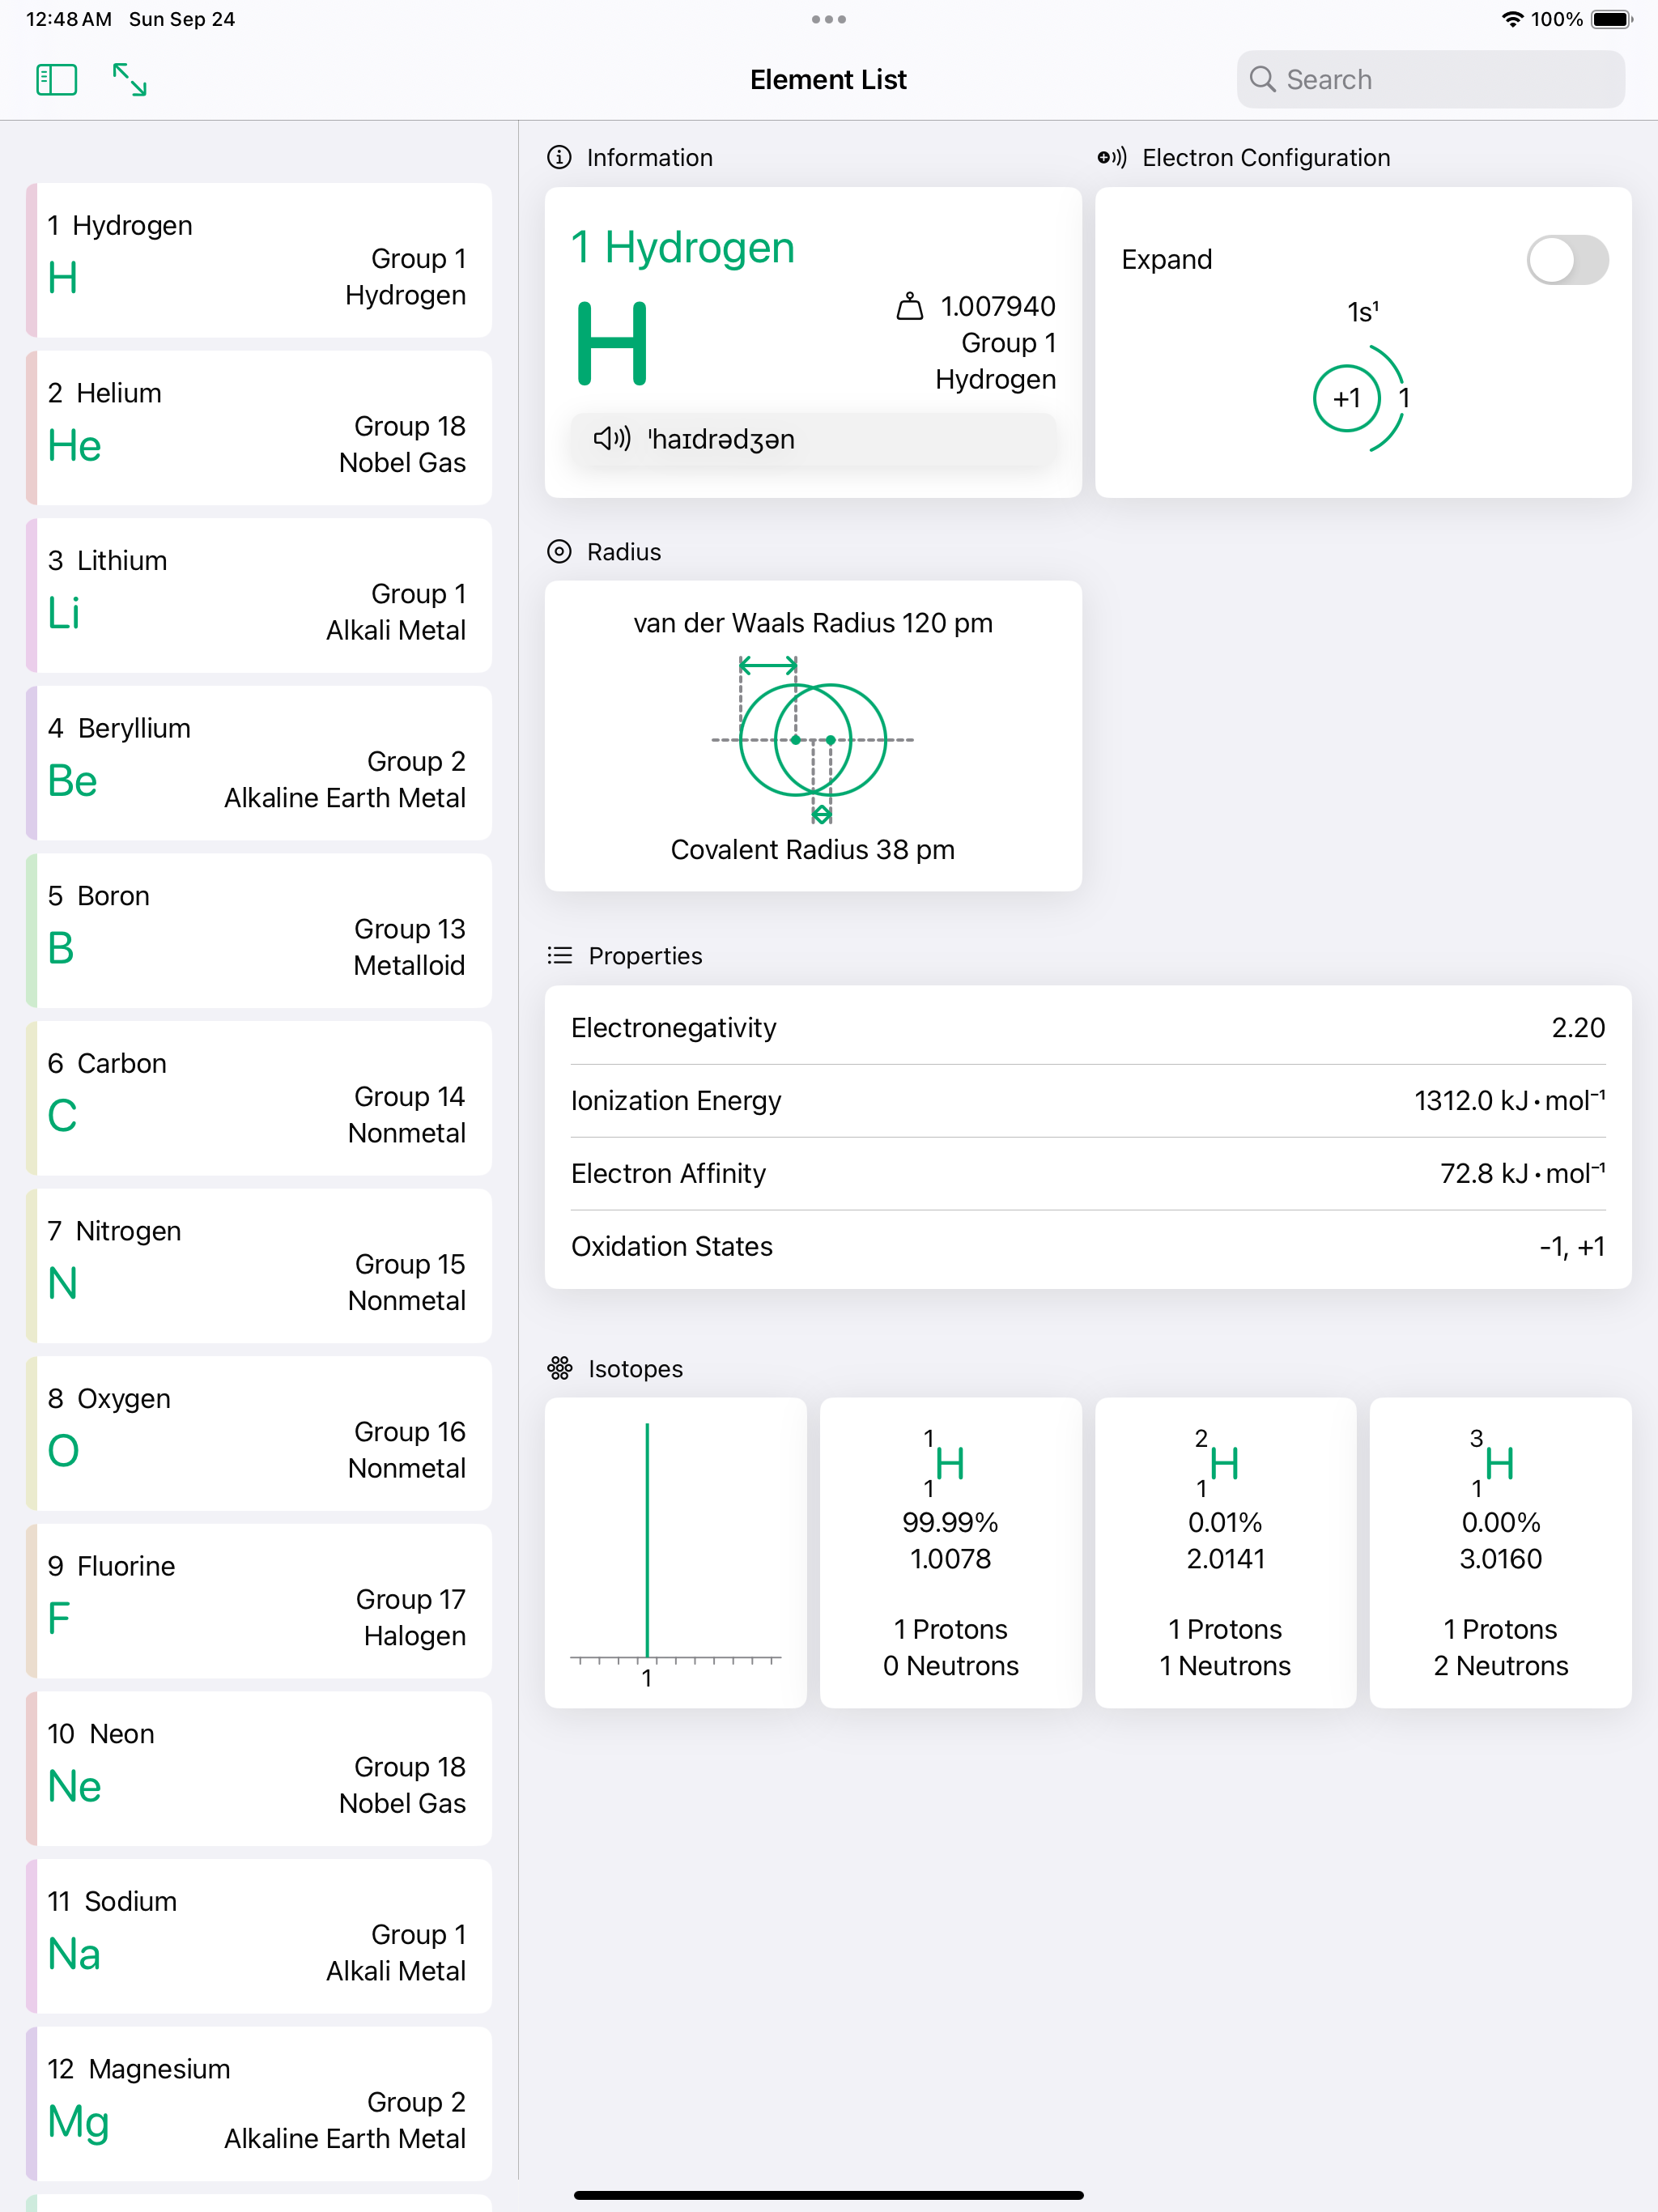1658x2212 pixels.
Task: Select Neon element row
Action: 258,1769
